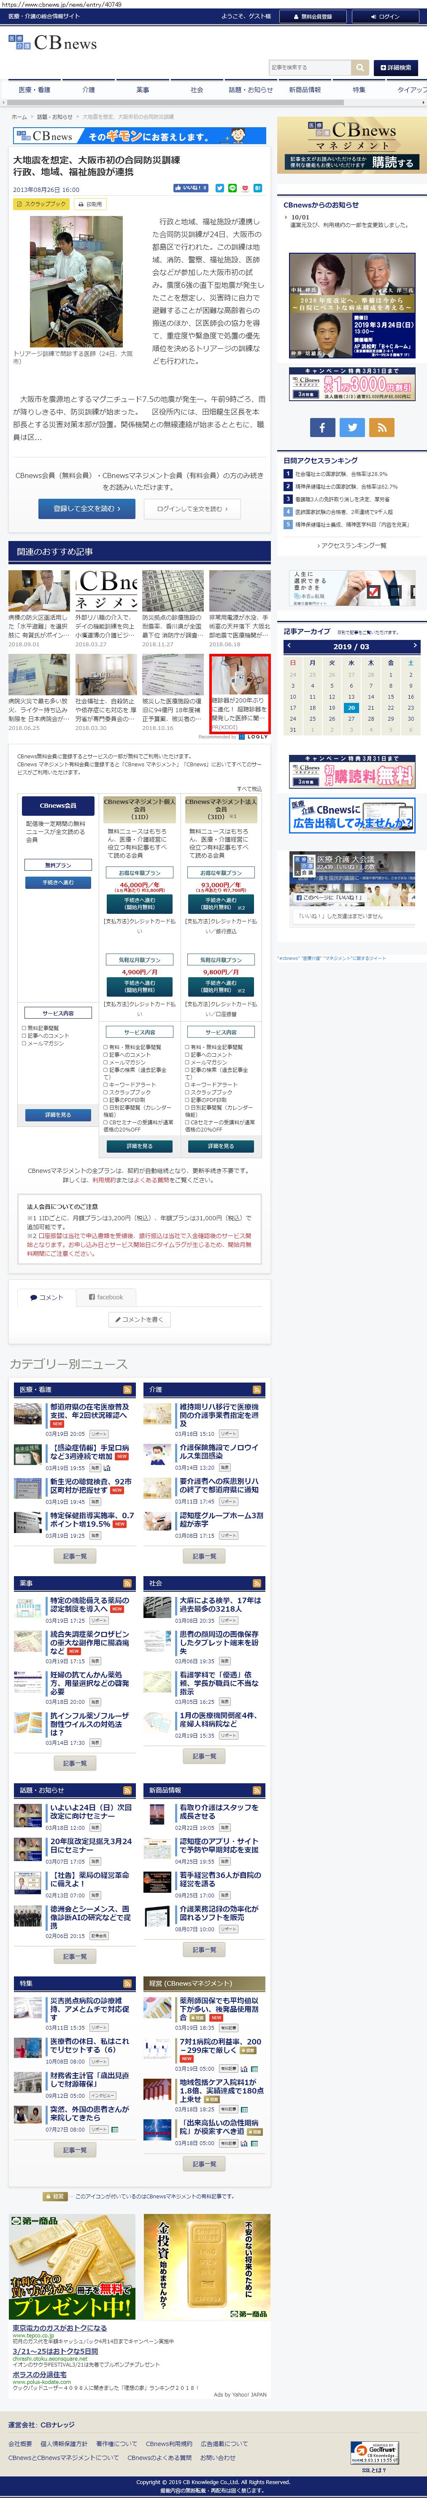Click ログインして全文を読む button

193,508
